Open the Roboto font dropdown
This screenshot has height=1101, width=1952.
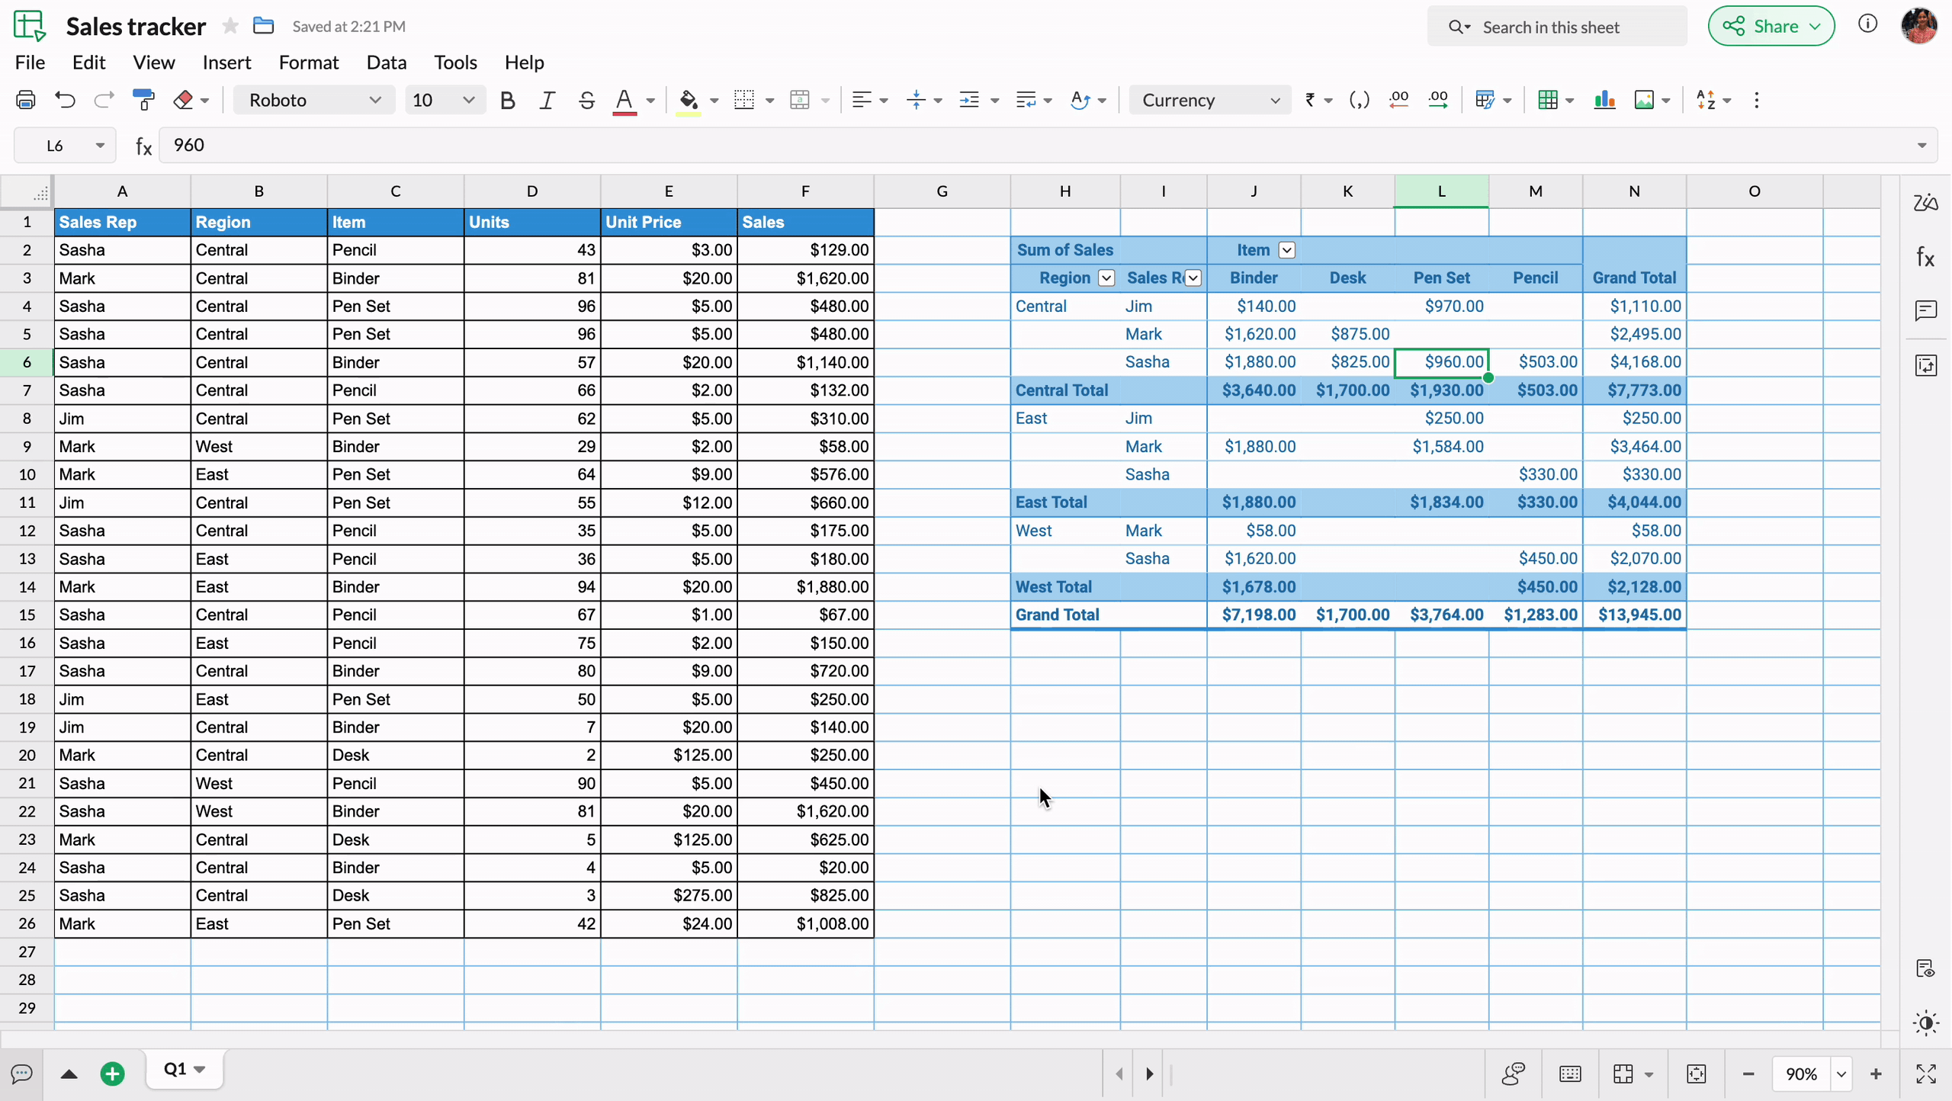(x=314, y=100)
